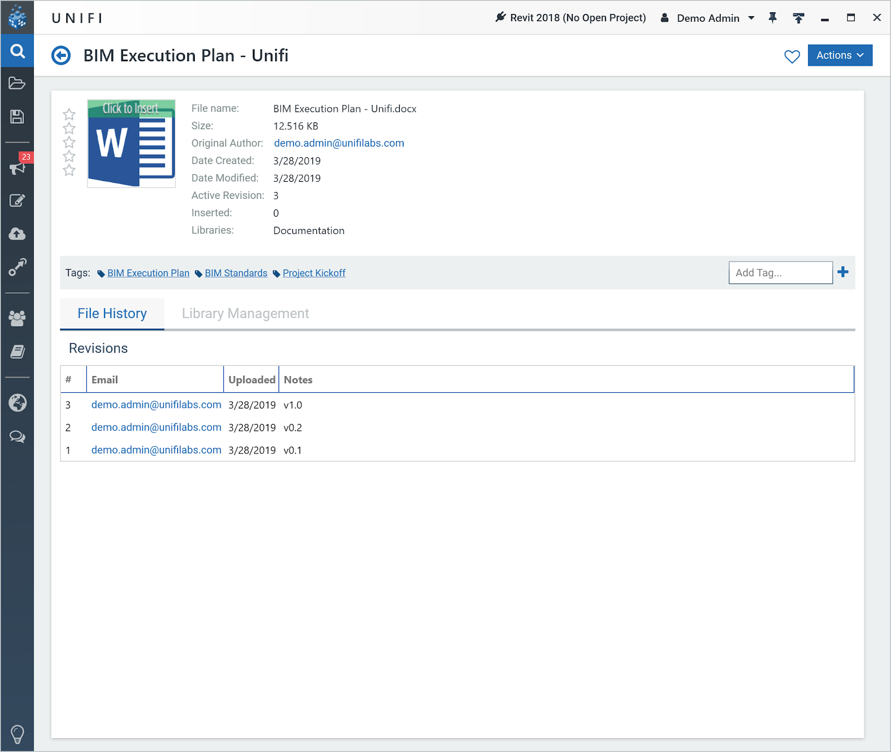891x752 pixels.
Task: Click the uploaded date for revision 1
Action: pos(252,450)
